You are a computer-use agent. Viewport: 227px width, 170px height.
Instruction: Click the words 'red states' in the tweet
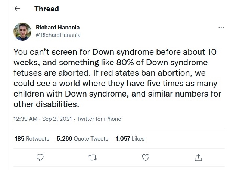coord(119,73)
